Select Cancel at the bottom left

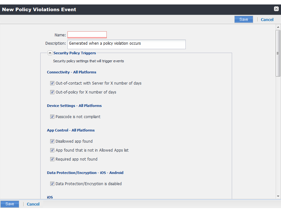33,204
